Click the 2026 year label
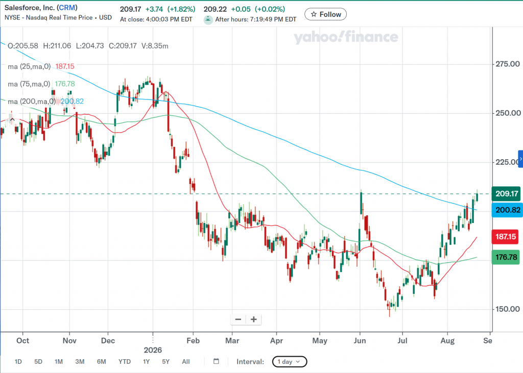The width and height of the screenshot is (523, 373). pyautogui.click(x=153, y=351)
